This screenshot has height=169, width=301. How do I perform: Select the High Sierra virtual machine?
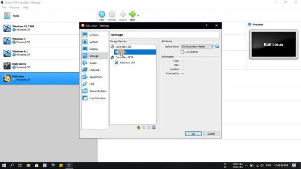coord(40,66)
